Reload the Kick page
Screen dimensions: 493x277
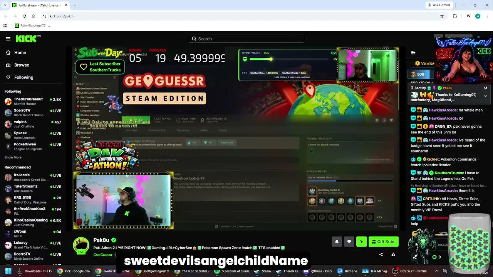click(24, 16)
